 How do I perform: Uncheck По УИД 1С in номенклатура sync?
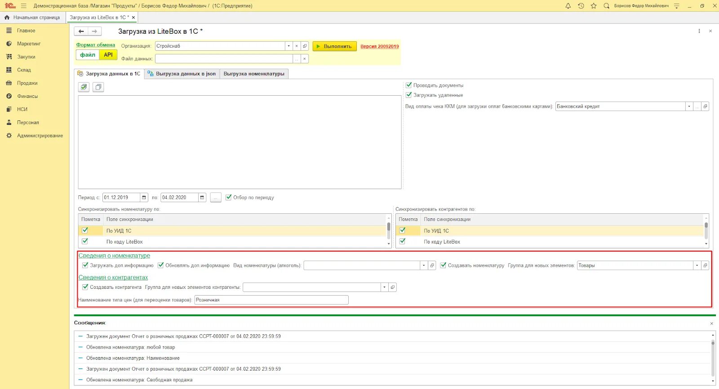[85, 230]
